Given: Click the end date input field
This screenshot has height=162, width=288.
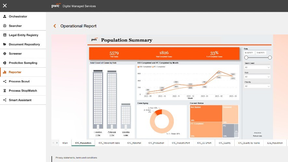Looking at the screenshot, I should 261,53.
